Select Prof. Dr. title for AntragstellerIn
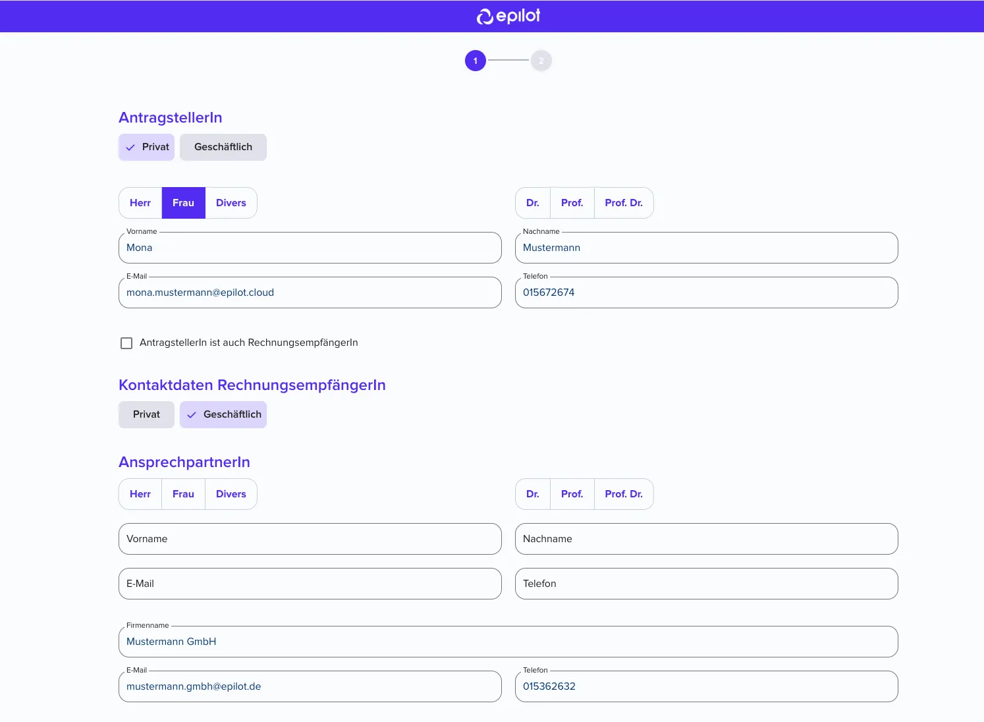This screenshot has height=722, width=984. click(x=624, y=203)
